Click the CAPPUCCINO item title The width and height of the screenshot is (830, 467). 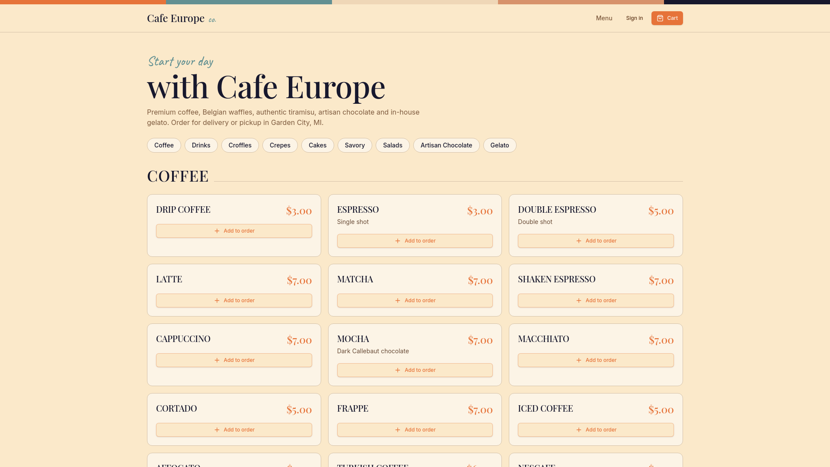(x=183, y=339)
